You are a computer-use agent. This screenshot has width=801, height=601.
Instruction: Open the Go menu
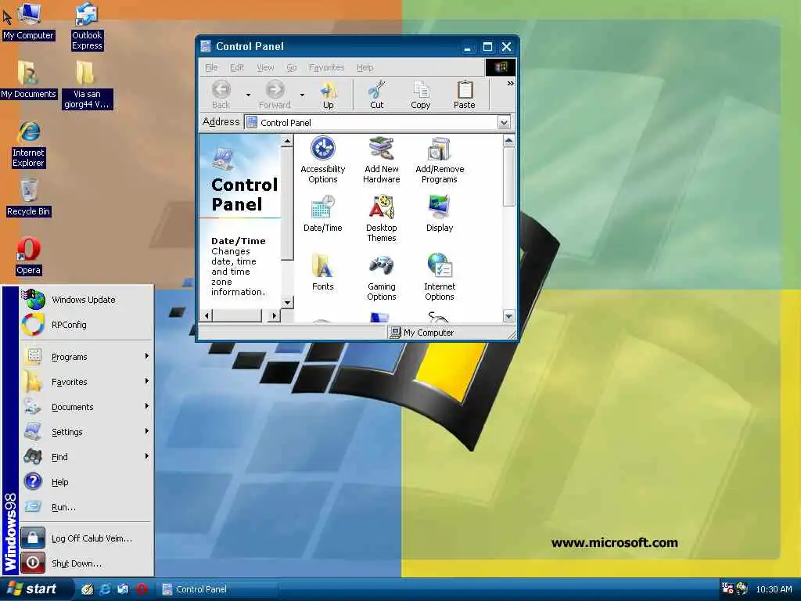point(292,67)
